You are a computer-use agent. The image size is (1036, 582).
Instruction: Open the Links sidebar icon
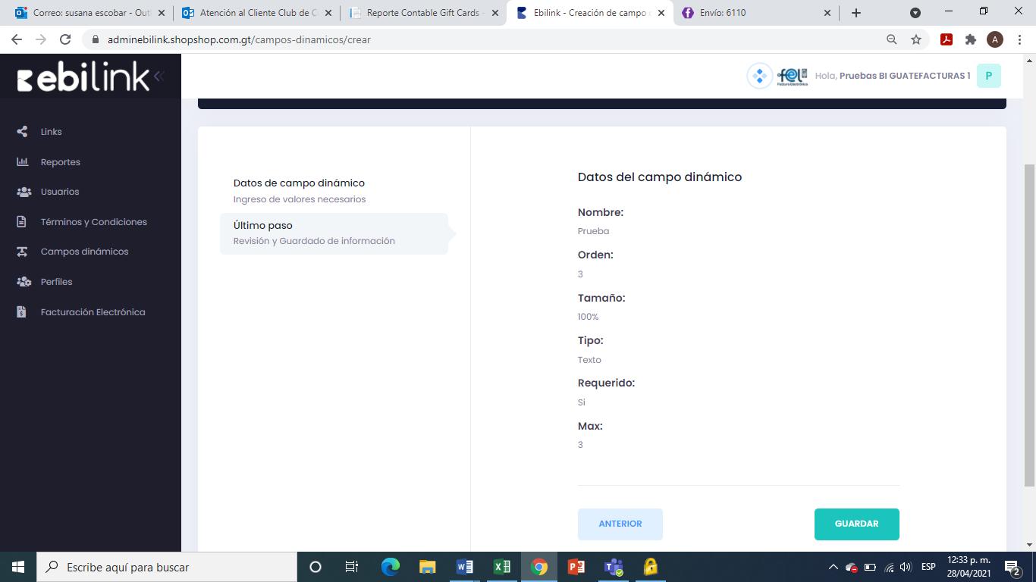23,132
